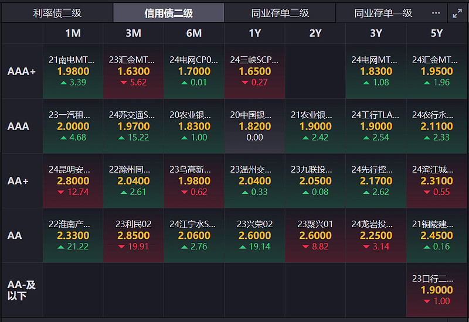Open the 24汇金MT... bond cell at 1.9500
This screenshot has width=469, height=322.
point(437,71)
